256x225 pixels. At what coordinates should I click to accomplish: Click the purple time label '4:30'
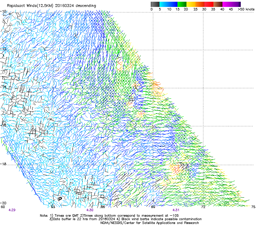coord(90,210)
